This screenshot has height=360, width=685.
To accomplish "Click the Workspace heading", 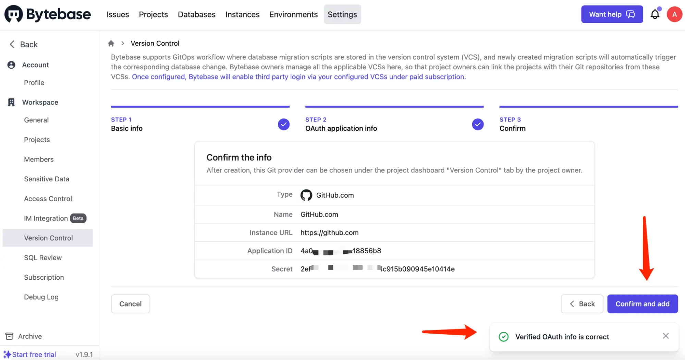I will tap(40, 102).
